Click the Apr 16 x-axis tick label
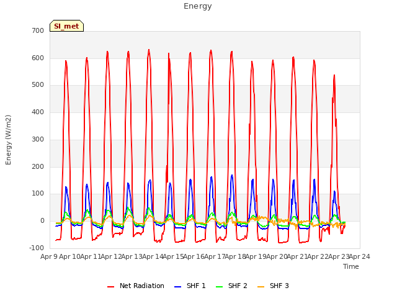Image resolution: width=397 pixels, height=298 pixels. click(x=194, y=256)
